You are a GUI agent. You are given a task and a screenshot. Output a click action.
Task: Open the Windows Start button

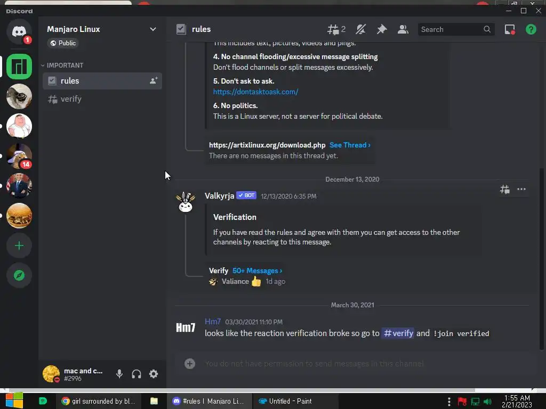[14, 401]
